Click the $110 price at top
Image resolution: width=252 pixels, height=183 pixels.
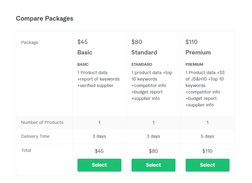tap(191, 42)
